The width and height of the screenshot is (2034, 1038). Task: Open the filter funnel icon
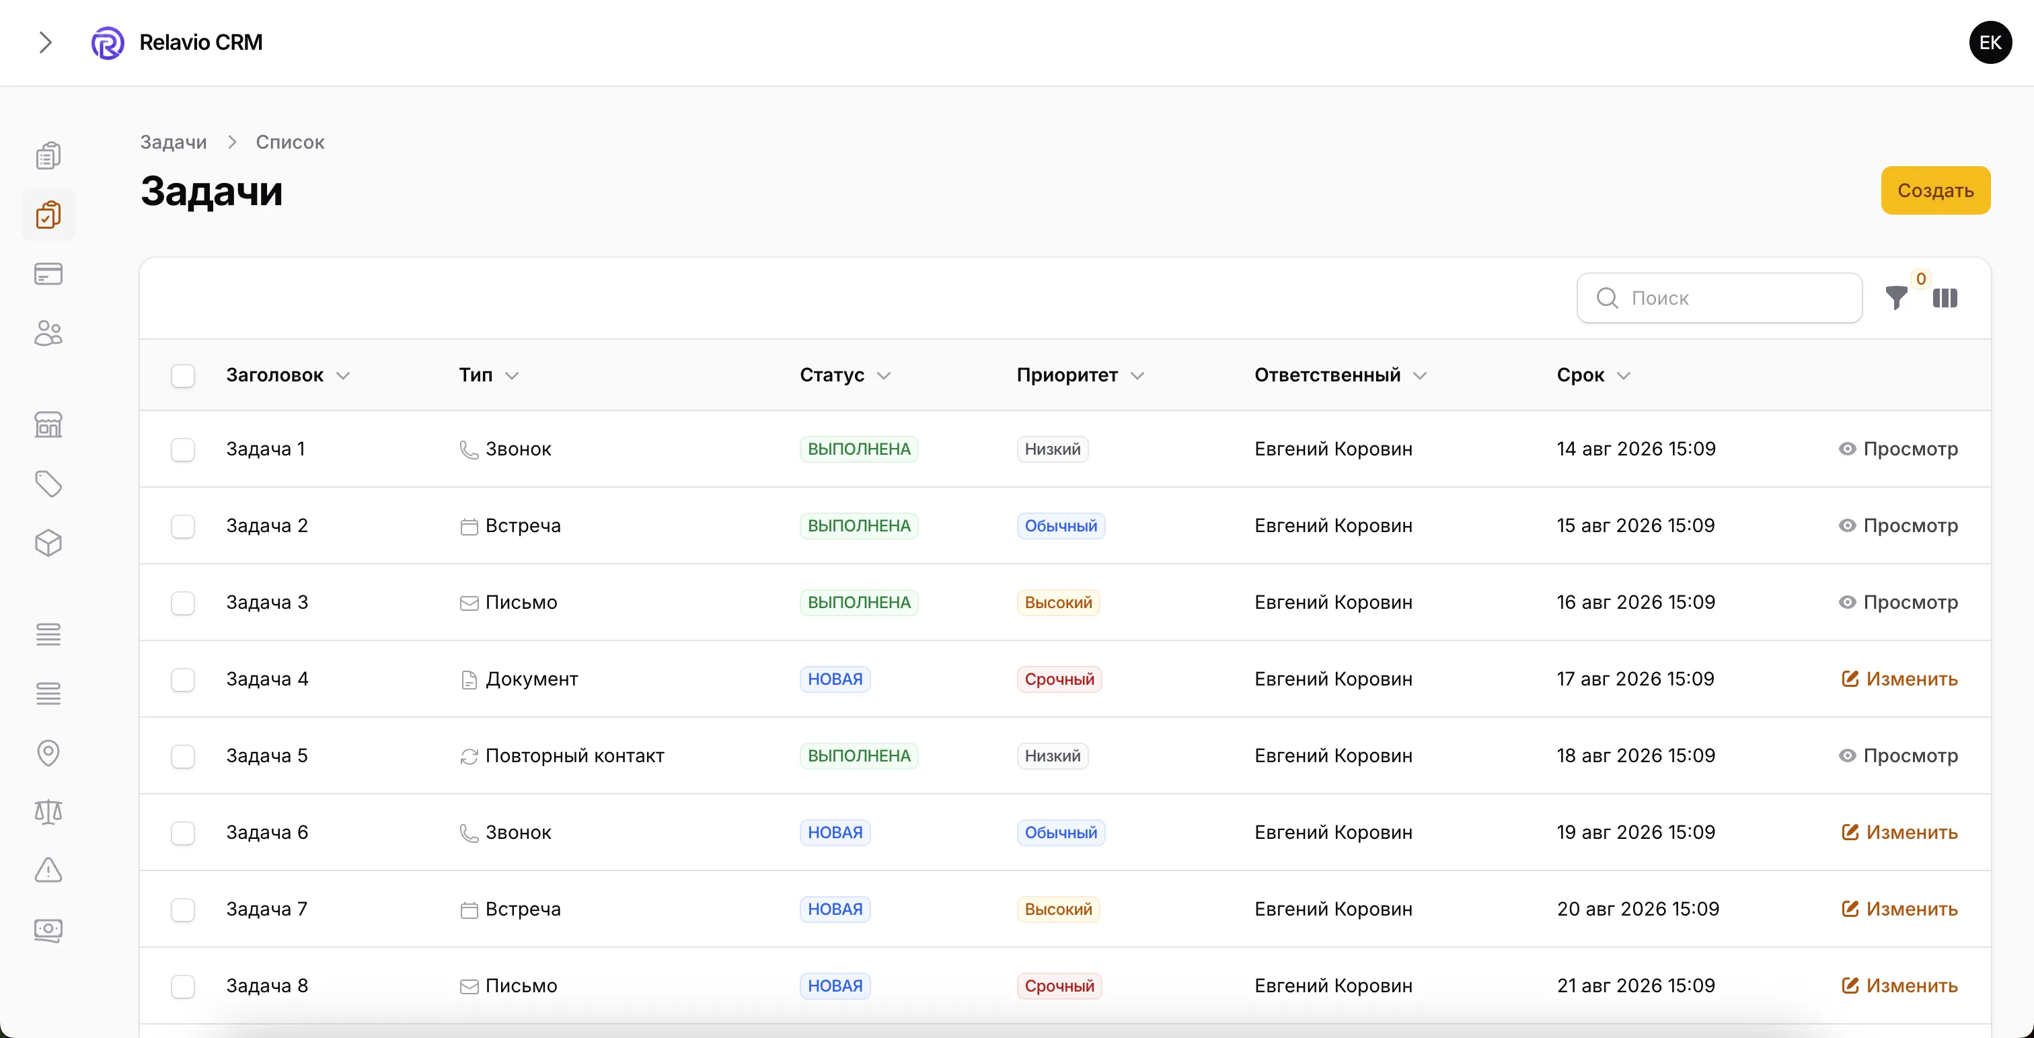[1897, 299]
